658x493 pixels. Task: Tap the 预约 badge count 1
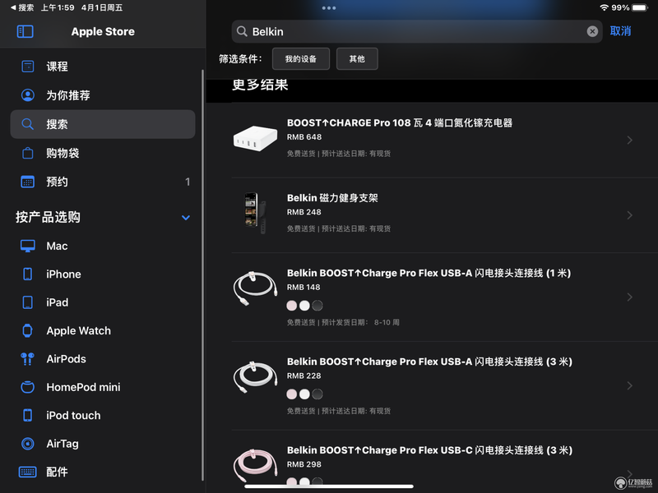pos(188,182)
